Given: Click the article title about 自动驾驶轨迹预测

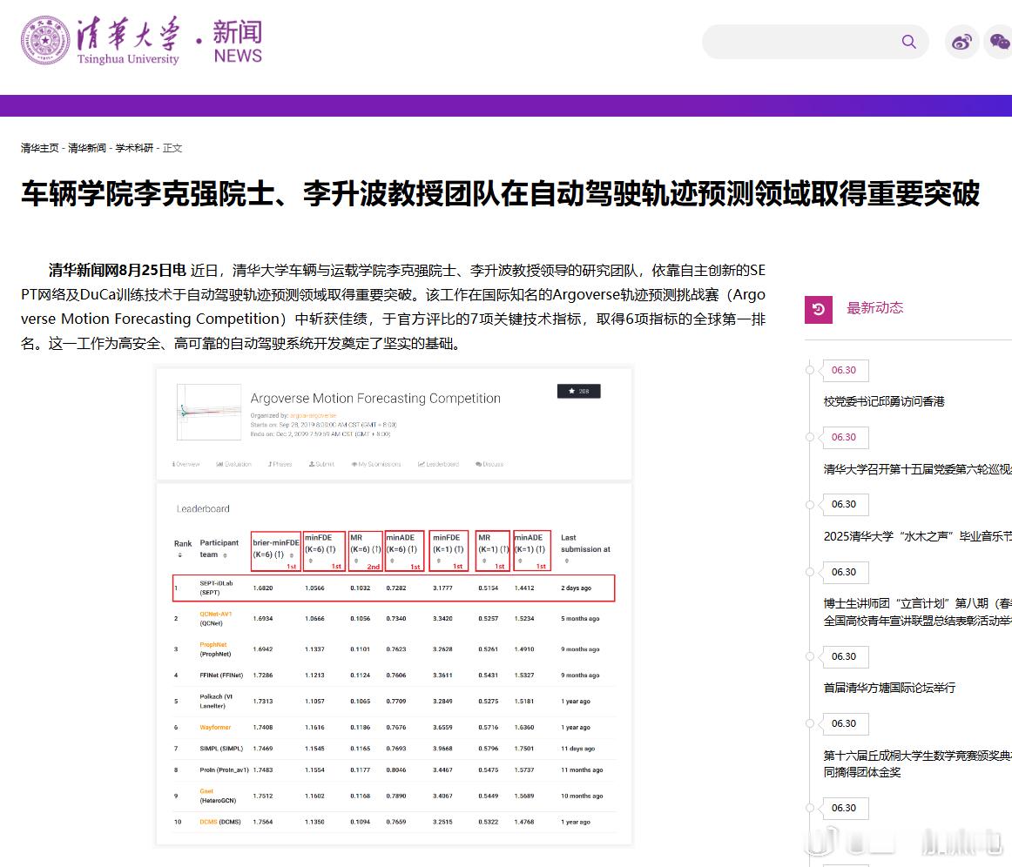Looking at the screenshot, I should coord(500,193).
